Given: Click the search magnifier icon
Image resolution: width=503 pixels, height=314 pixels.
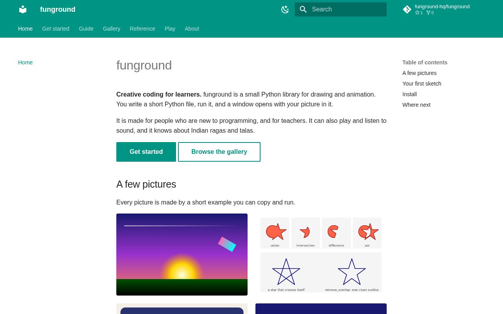Looking at the screenshot, I should coord(303,9).
